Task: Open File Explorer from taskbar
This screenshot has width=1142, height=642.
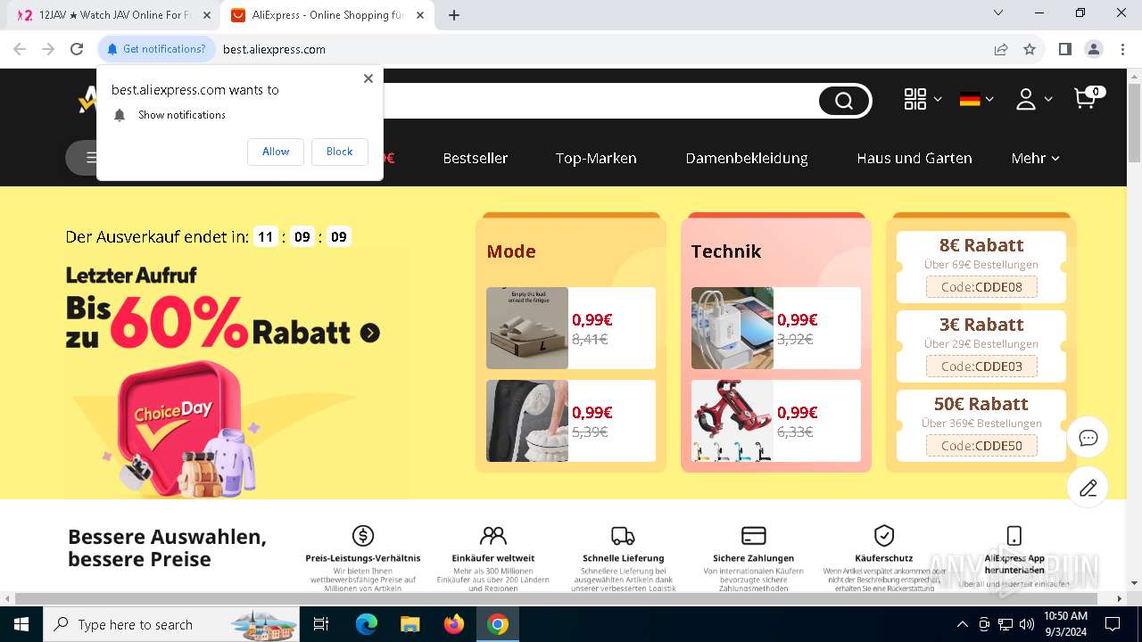Action: pyautogui.click(x=410, y=624)
